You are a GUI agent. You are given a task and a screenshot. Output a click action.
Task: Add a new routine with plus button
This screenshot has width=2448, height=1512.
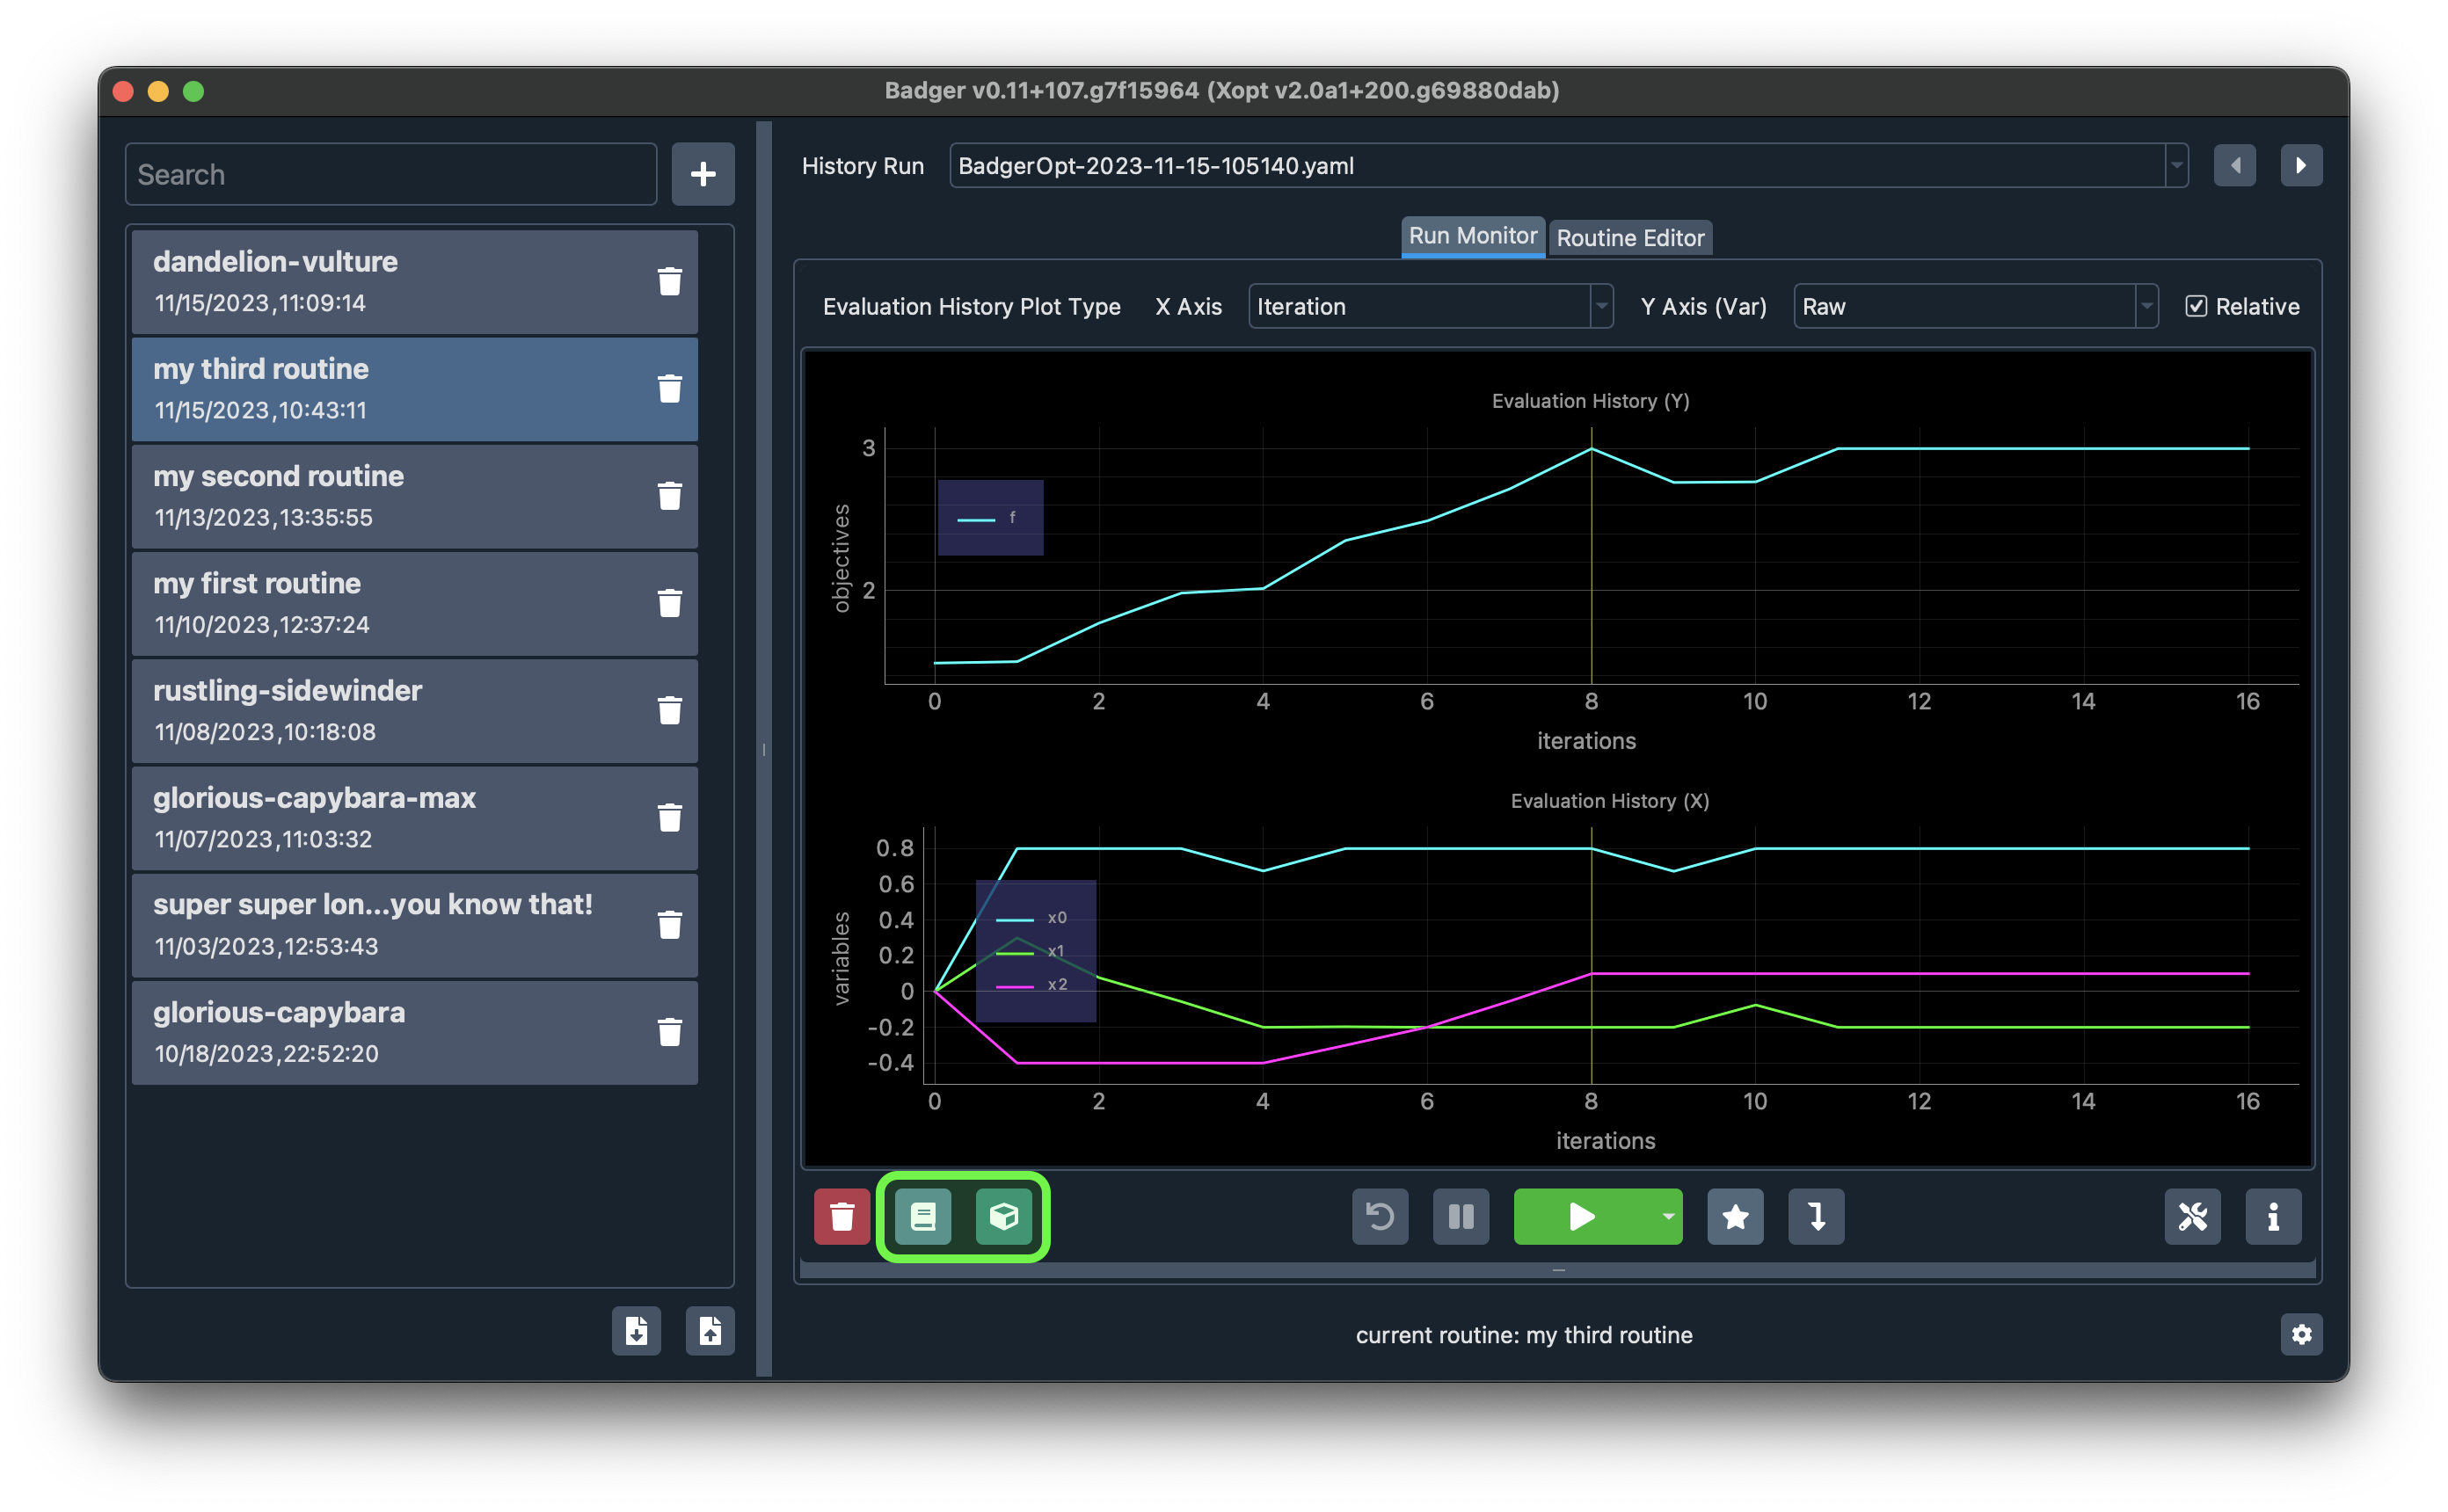[x=703, y=174]
